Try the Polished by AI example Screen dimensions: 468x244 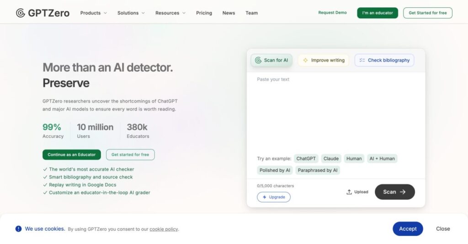click(x=275, y=170)
